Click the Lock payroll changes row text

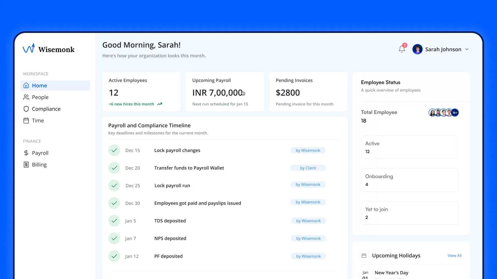point(177,150)
